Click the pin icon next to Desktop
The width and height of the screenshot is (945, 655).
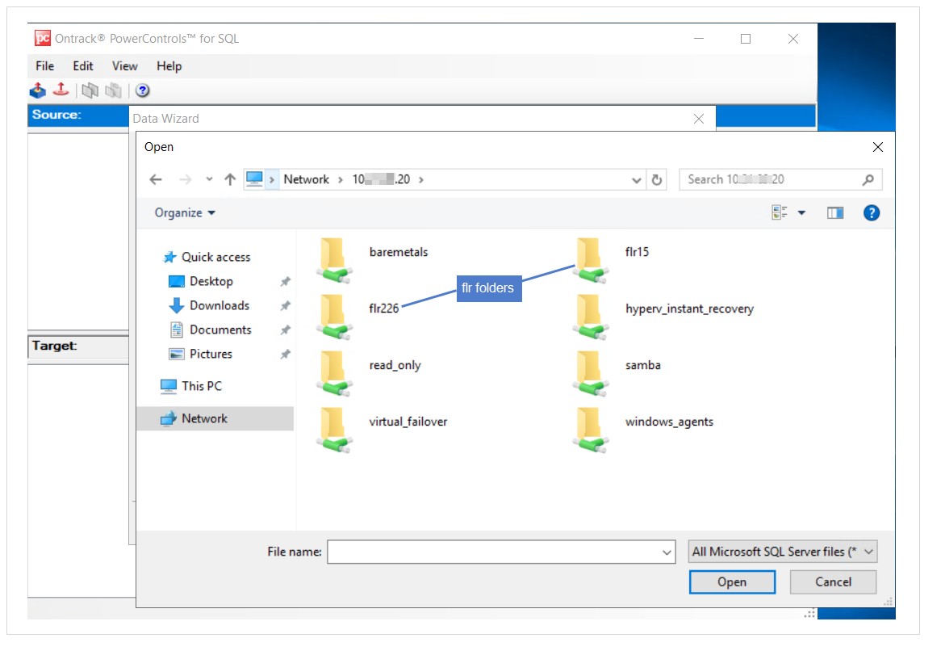point(286,282)
